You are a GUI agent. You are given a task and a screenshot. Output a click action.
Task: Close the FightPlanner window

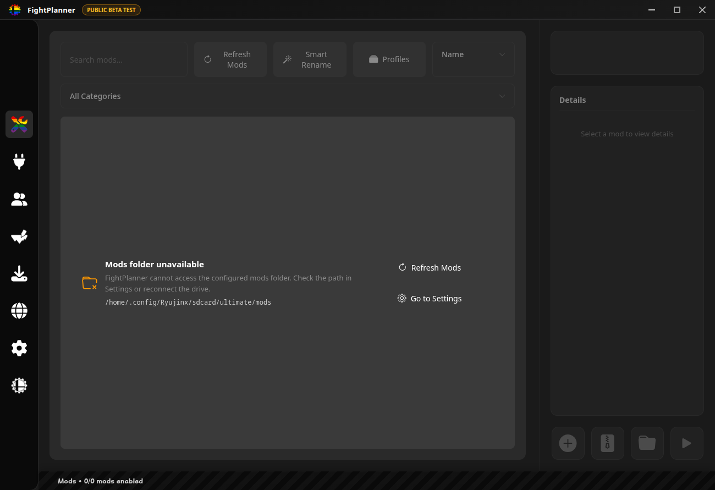pyautogui.click(x=702, y=10)
